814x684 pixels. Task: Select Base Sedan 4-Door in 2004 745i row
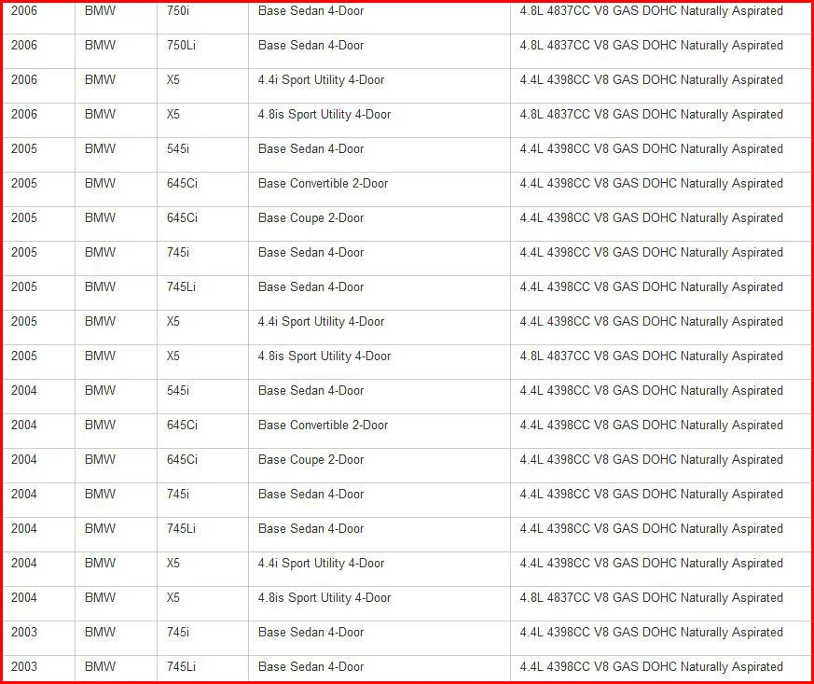point(310,494)
